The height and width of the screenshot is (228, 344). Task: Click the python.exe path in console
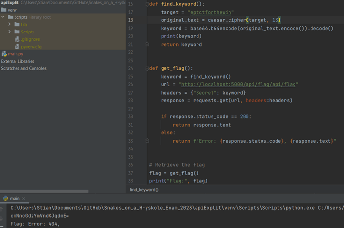(x=163, y=208)
